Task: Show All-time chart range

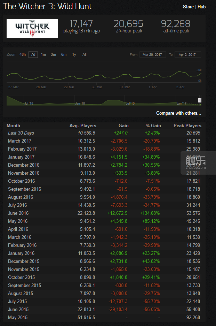Action: point(85,54)
